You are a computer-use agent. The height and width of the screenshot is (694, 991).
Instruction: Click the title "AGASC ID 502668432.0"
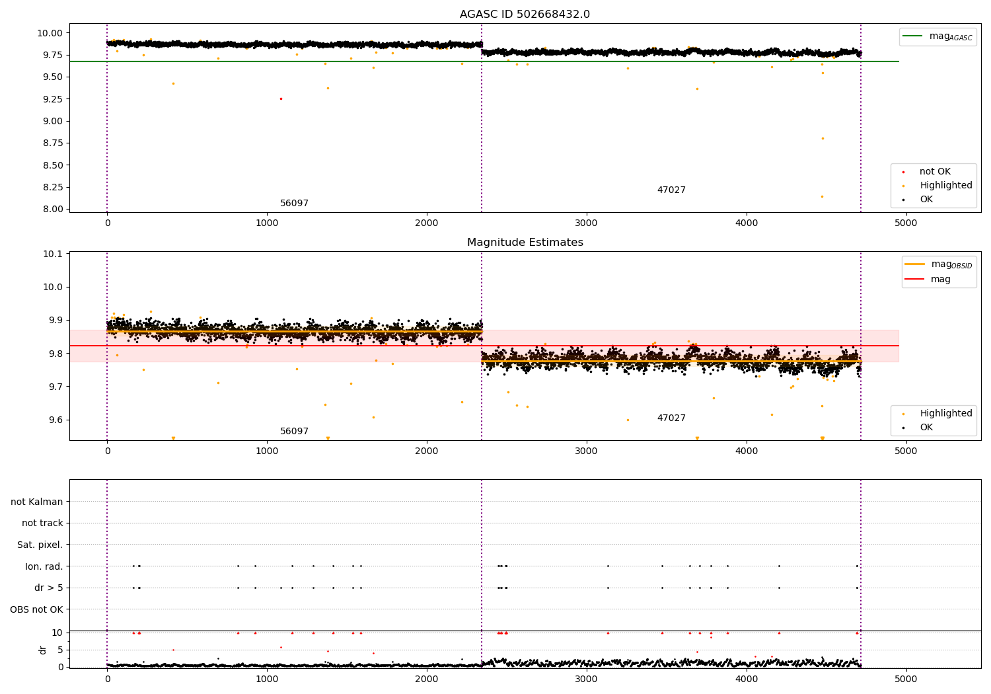click(525, 15)
